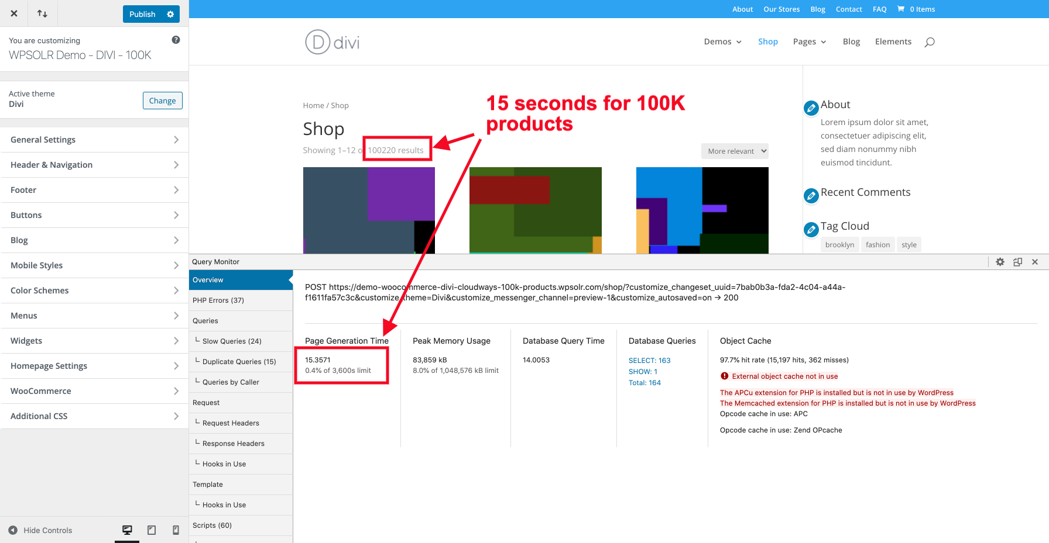The image size is (1049, 543).
Task: Click Elements in main navigation
Action: click(893, 41)
